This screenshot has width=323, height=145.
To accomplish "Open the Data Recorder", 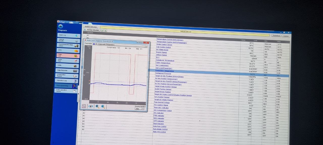I will [67, 71].
